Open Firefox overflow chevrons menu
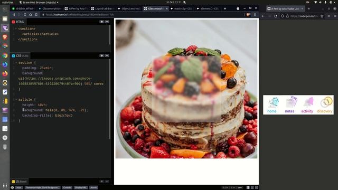Screen dimensions: 338x190 pyautogui.click(x=329, y=16)
